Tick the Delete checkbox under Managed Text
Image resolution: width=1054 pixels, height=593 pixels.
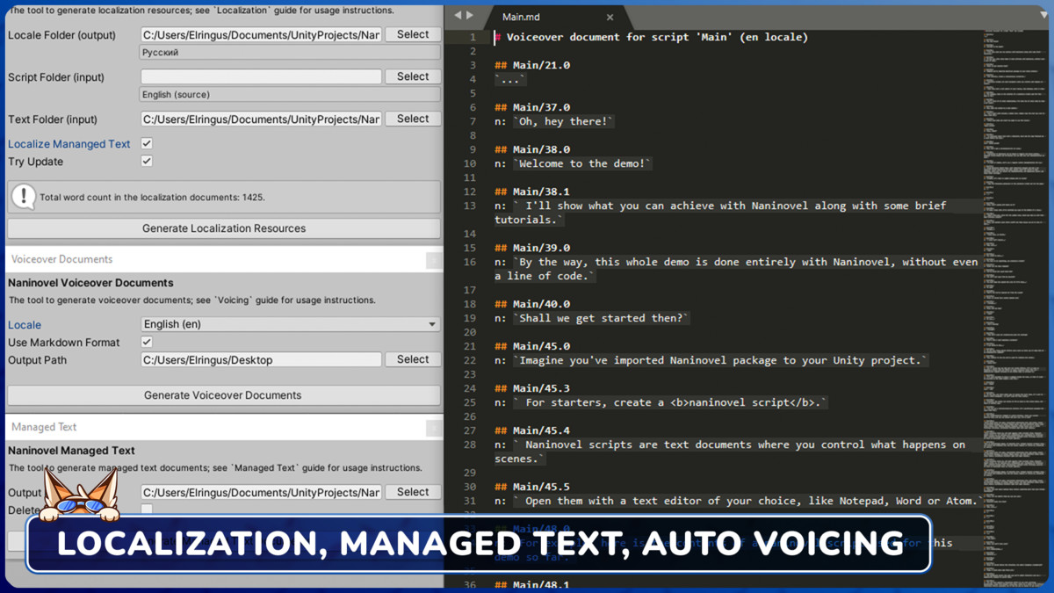[x=147, y=510]
